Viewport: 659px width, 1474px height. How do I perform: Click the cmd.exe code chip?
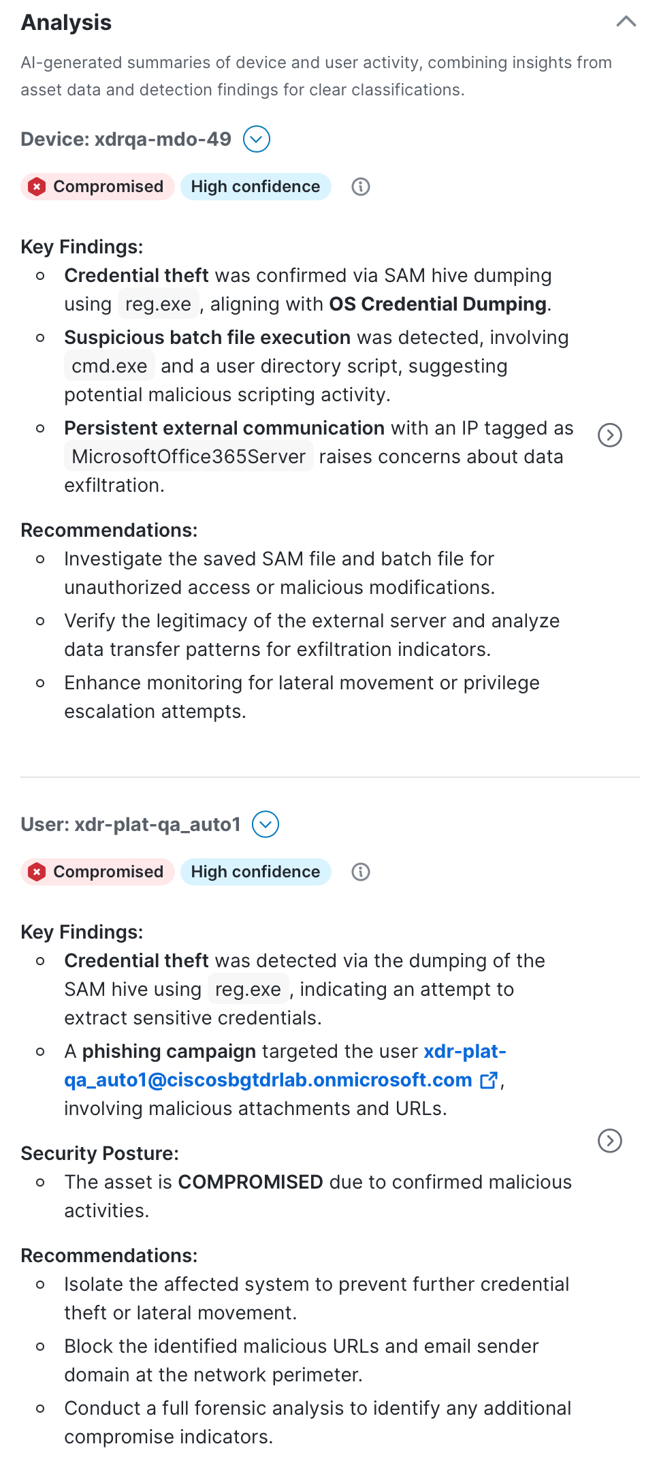[x=110, y=366]
